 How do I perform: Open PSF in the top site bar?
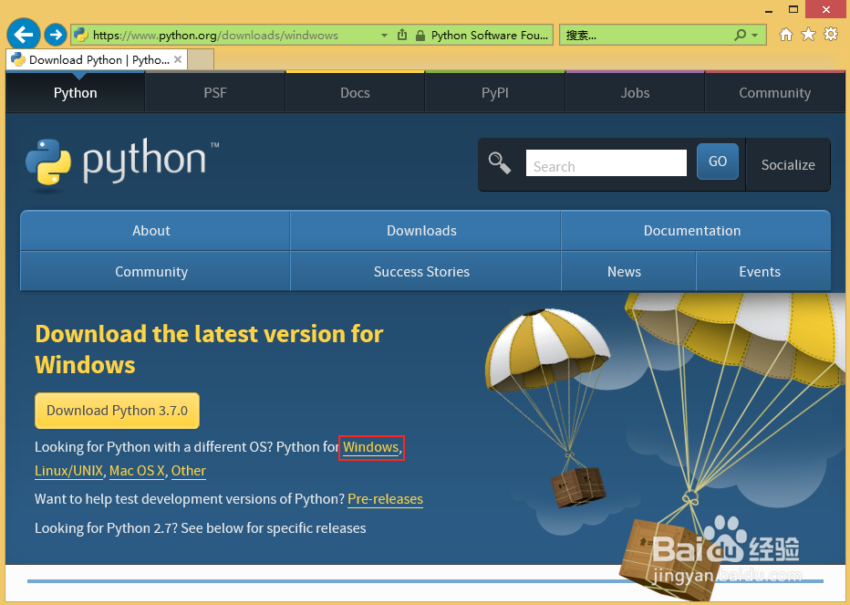pyautogui.click(x=215, y=93)
